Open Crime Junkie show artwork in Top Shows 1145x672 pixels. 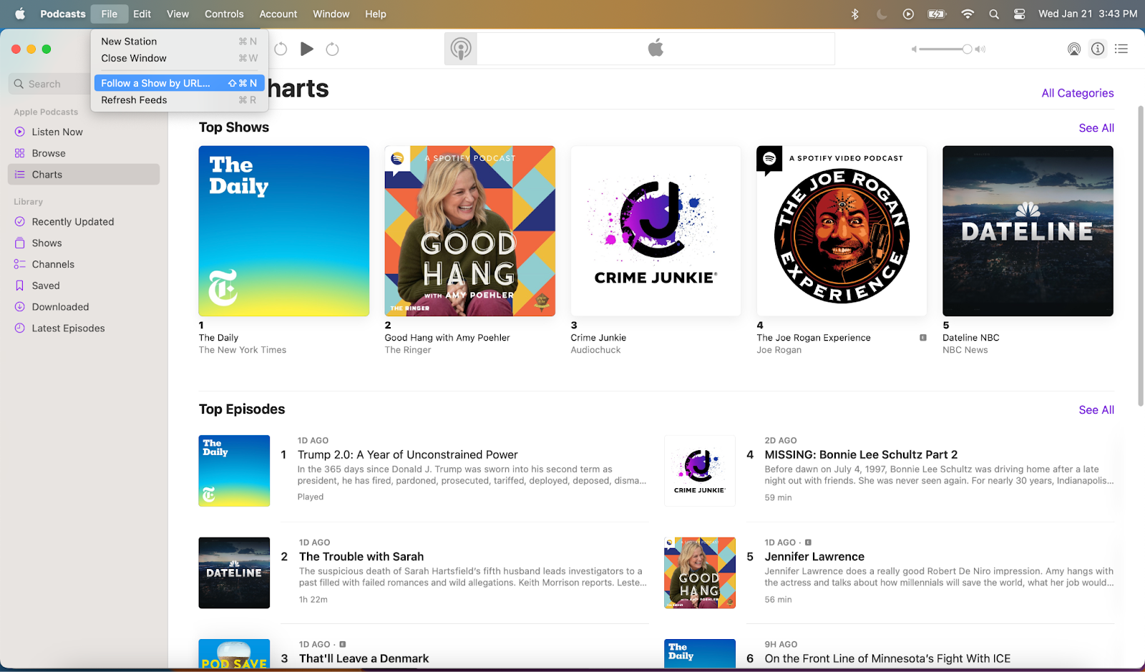tap(656, 231)
